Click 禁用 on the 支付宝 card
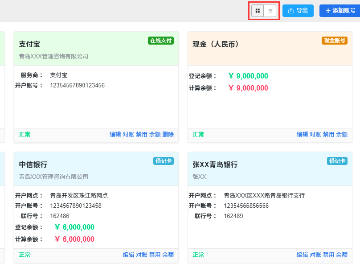 pyautogui.click(x=142, y=134)
